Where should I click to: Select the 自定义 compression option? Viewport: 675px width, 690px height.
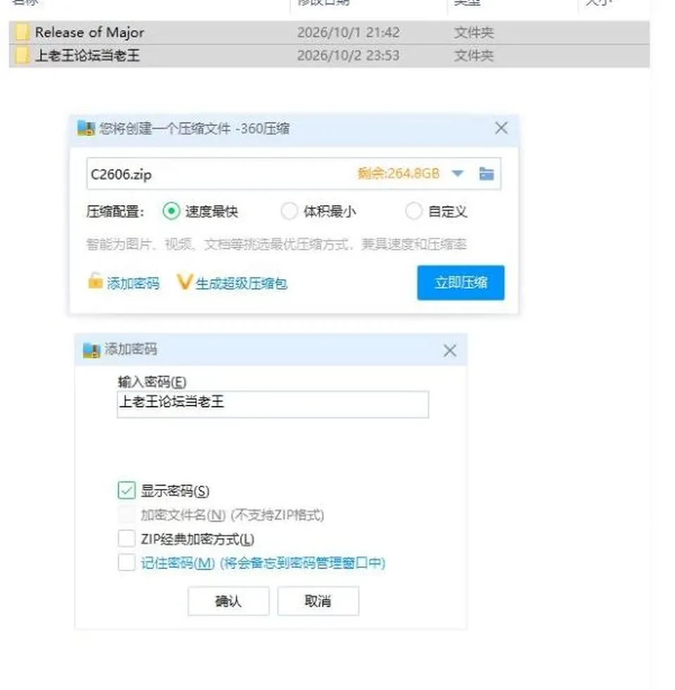[414, 211]
